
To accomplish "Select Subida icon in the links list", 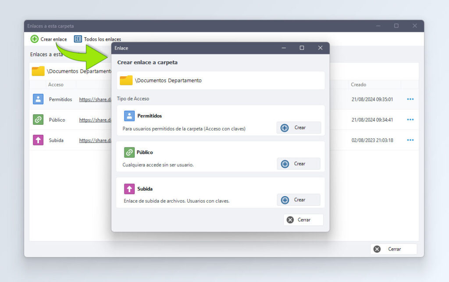I will click(x=38, y=140).
